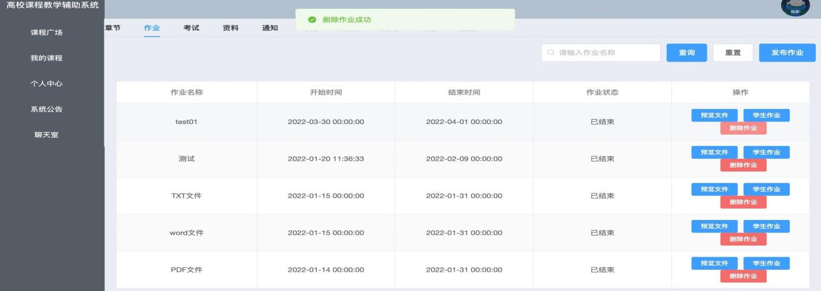
Task: Click end time 2022-02-09 00:00:00
Action: (x=464, y=159)
